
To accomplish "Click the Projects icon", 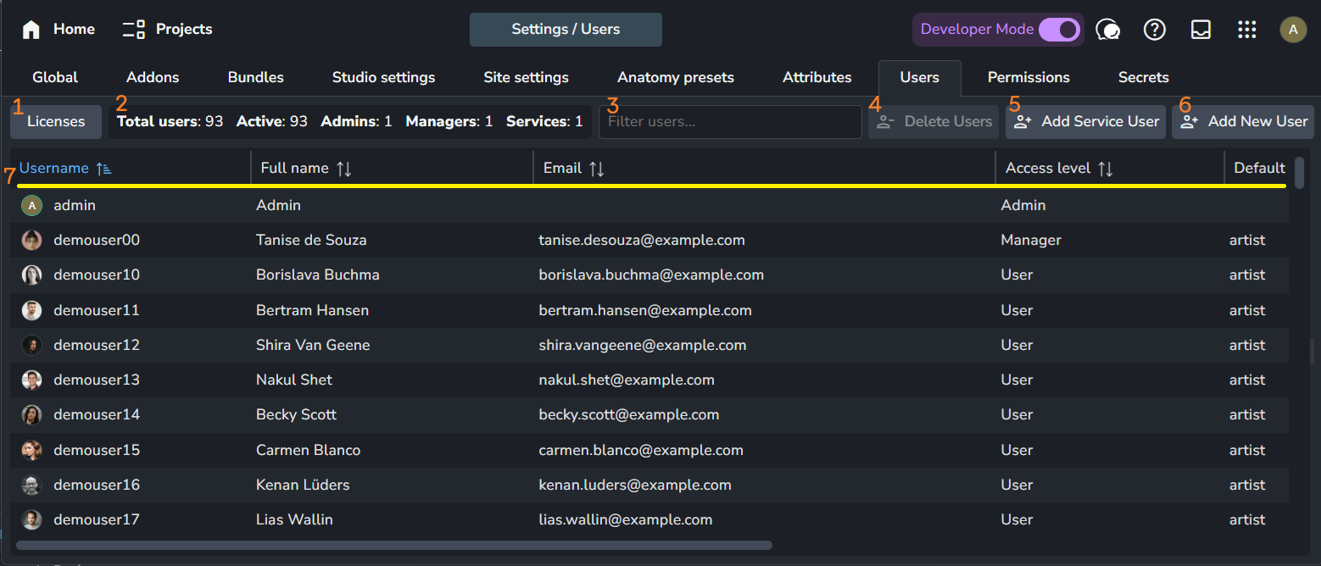I will click(134, 30).
